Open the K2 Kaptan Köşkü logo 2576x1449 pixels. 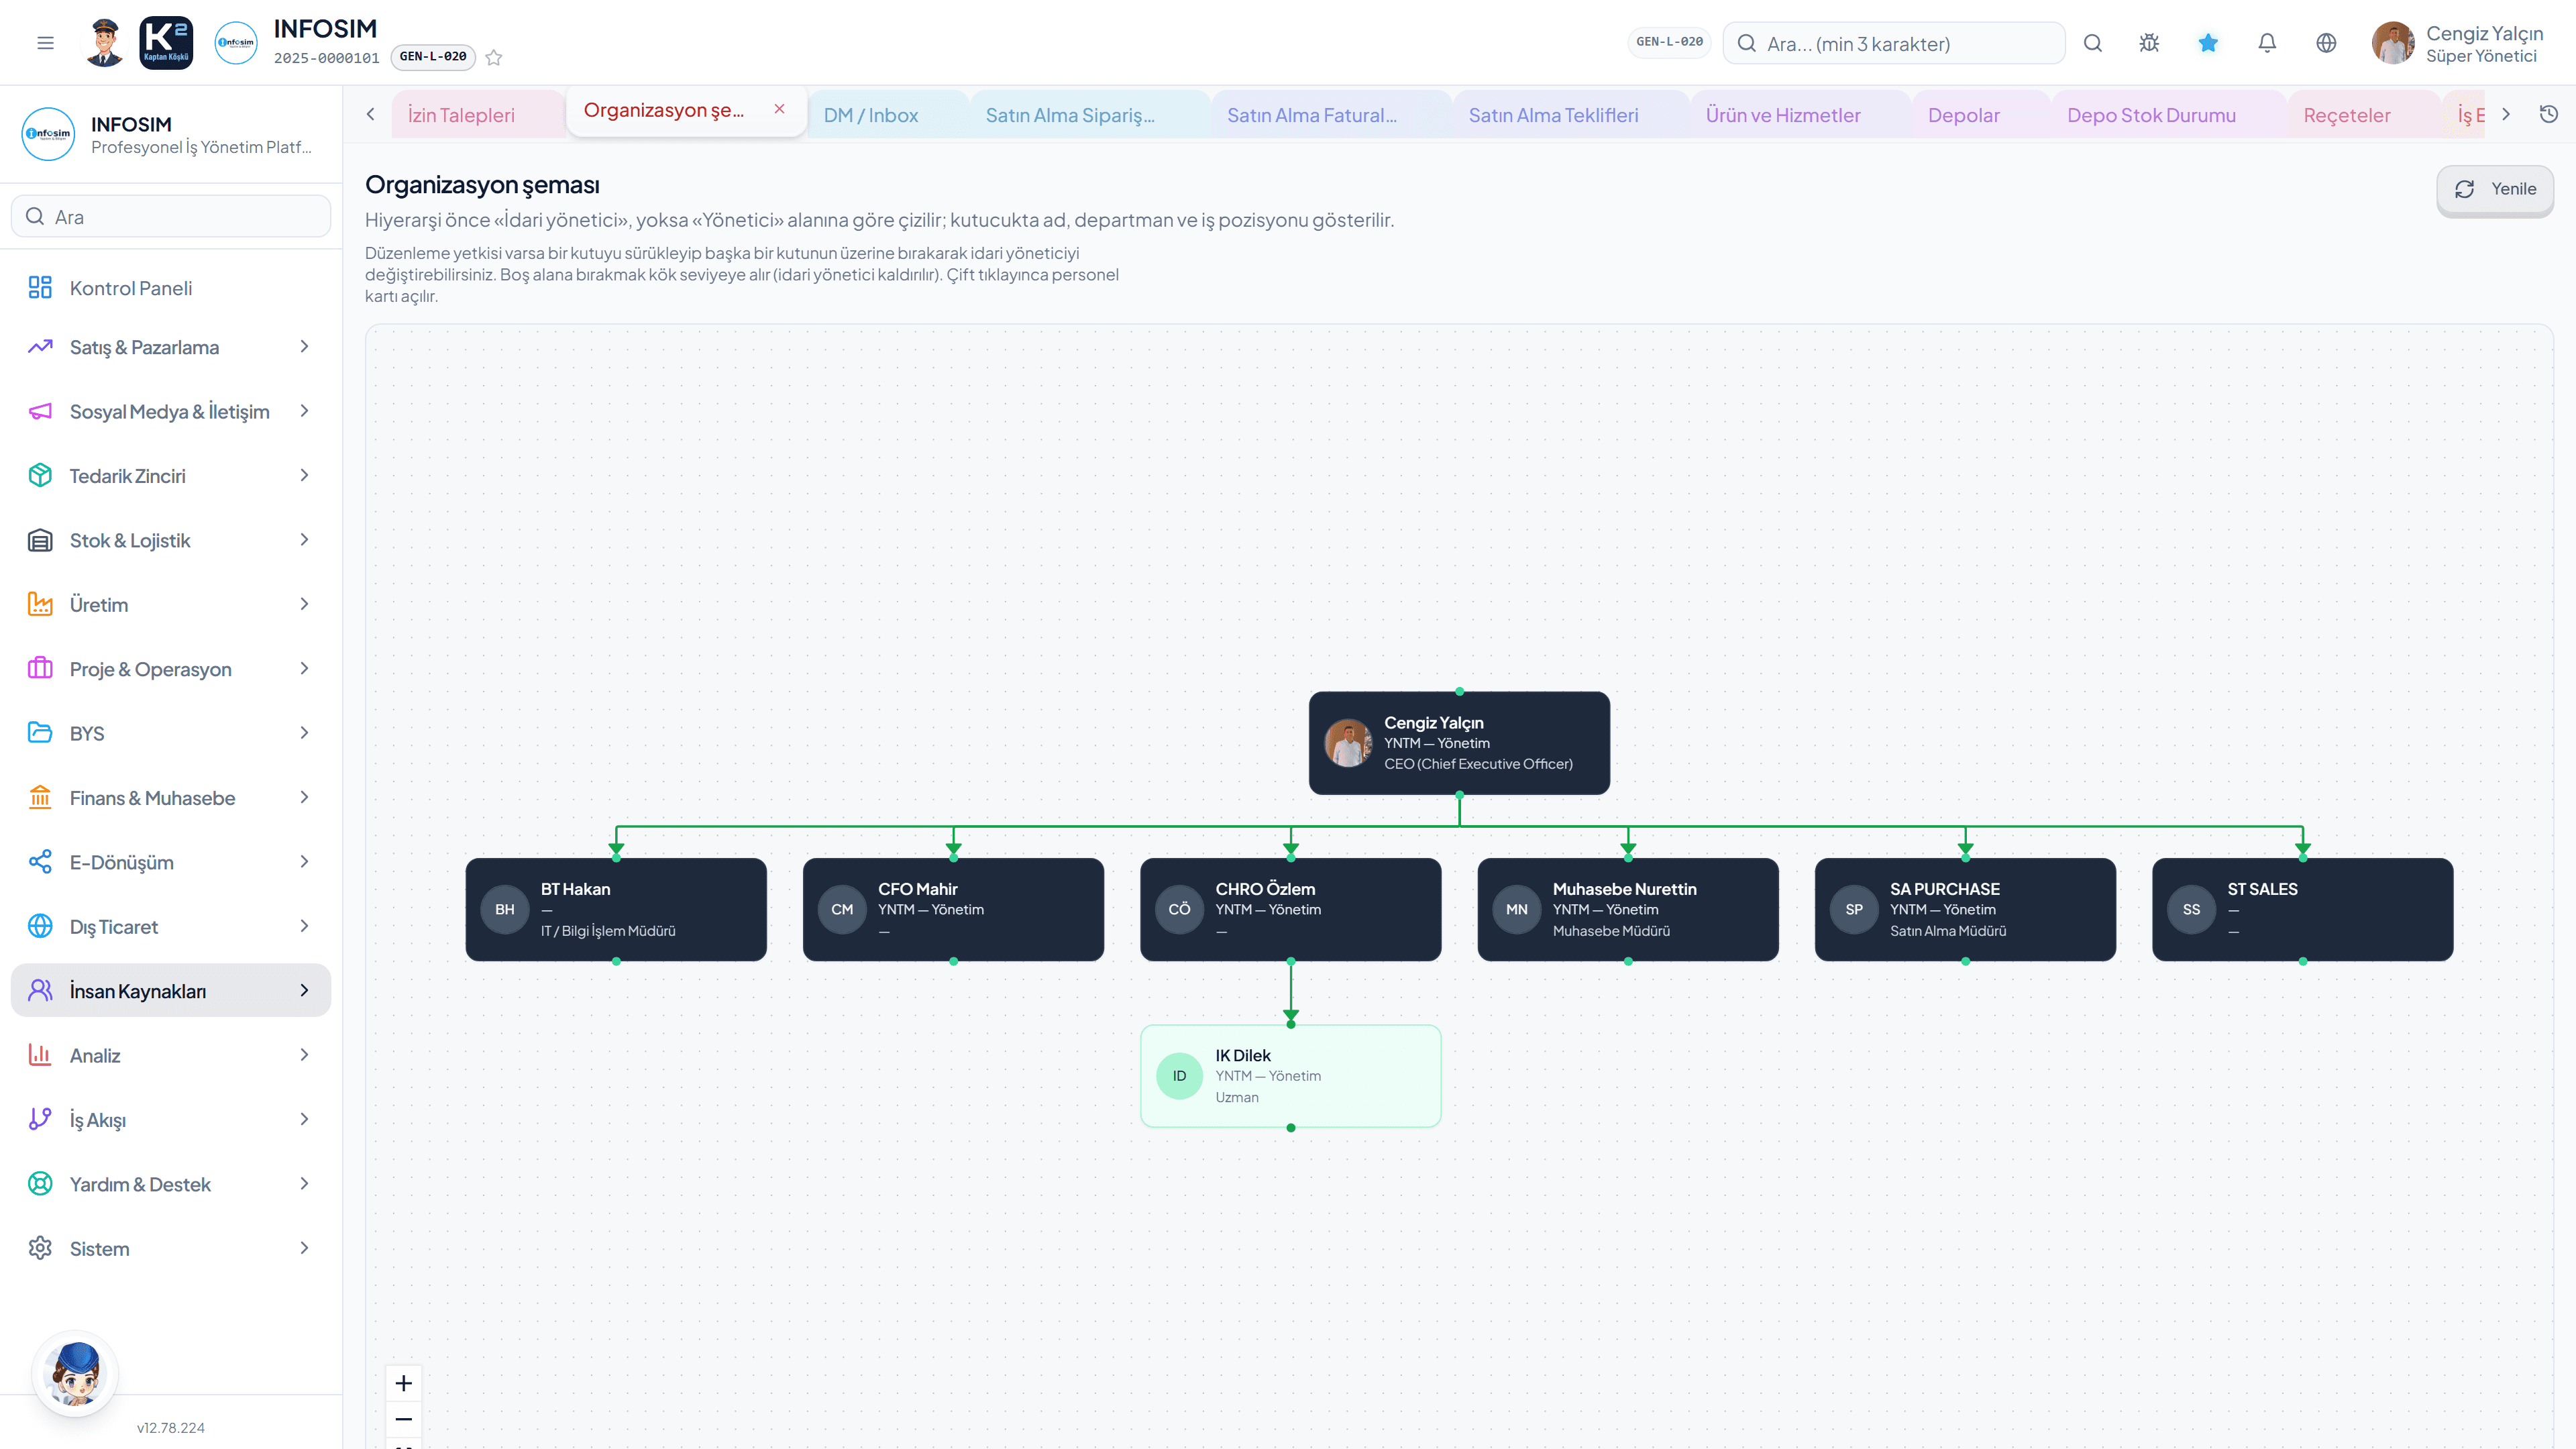[x=166, y=43]
